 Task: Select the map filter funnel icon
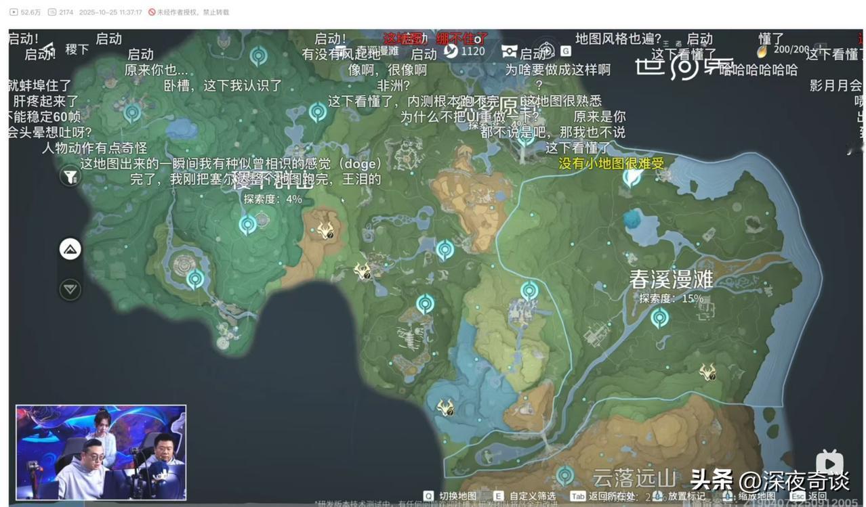point(70,176)
